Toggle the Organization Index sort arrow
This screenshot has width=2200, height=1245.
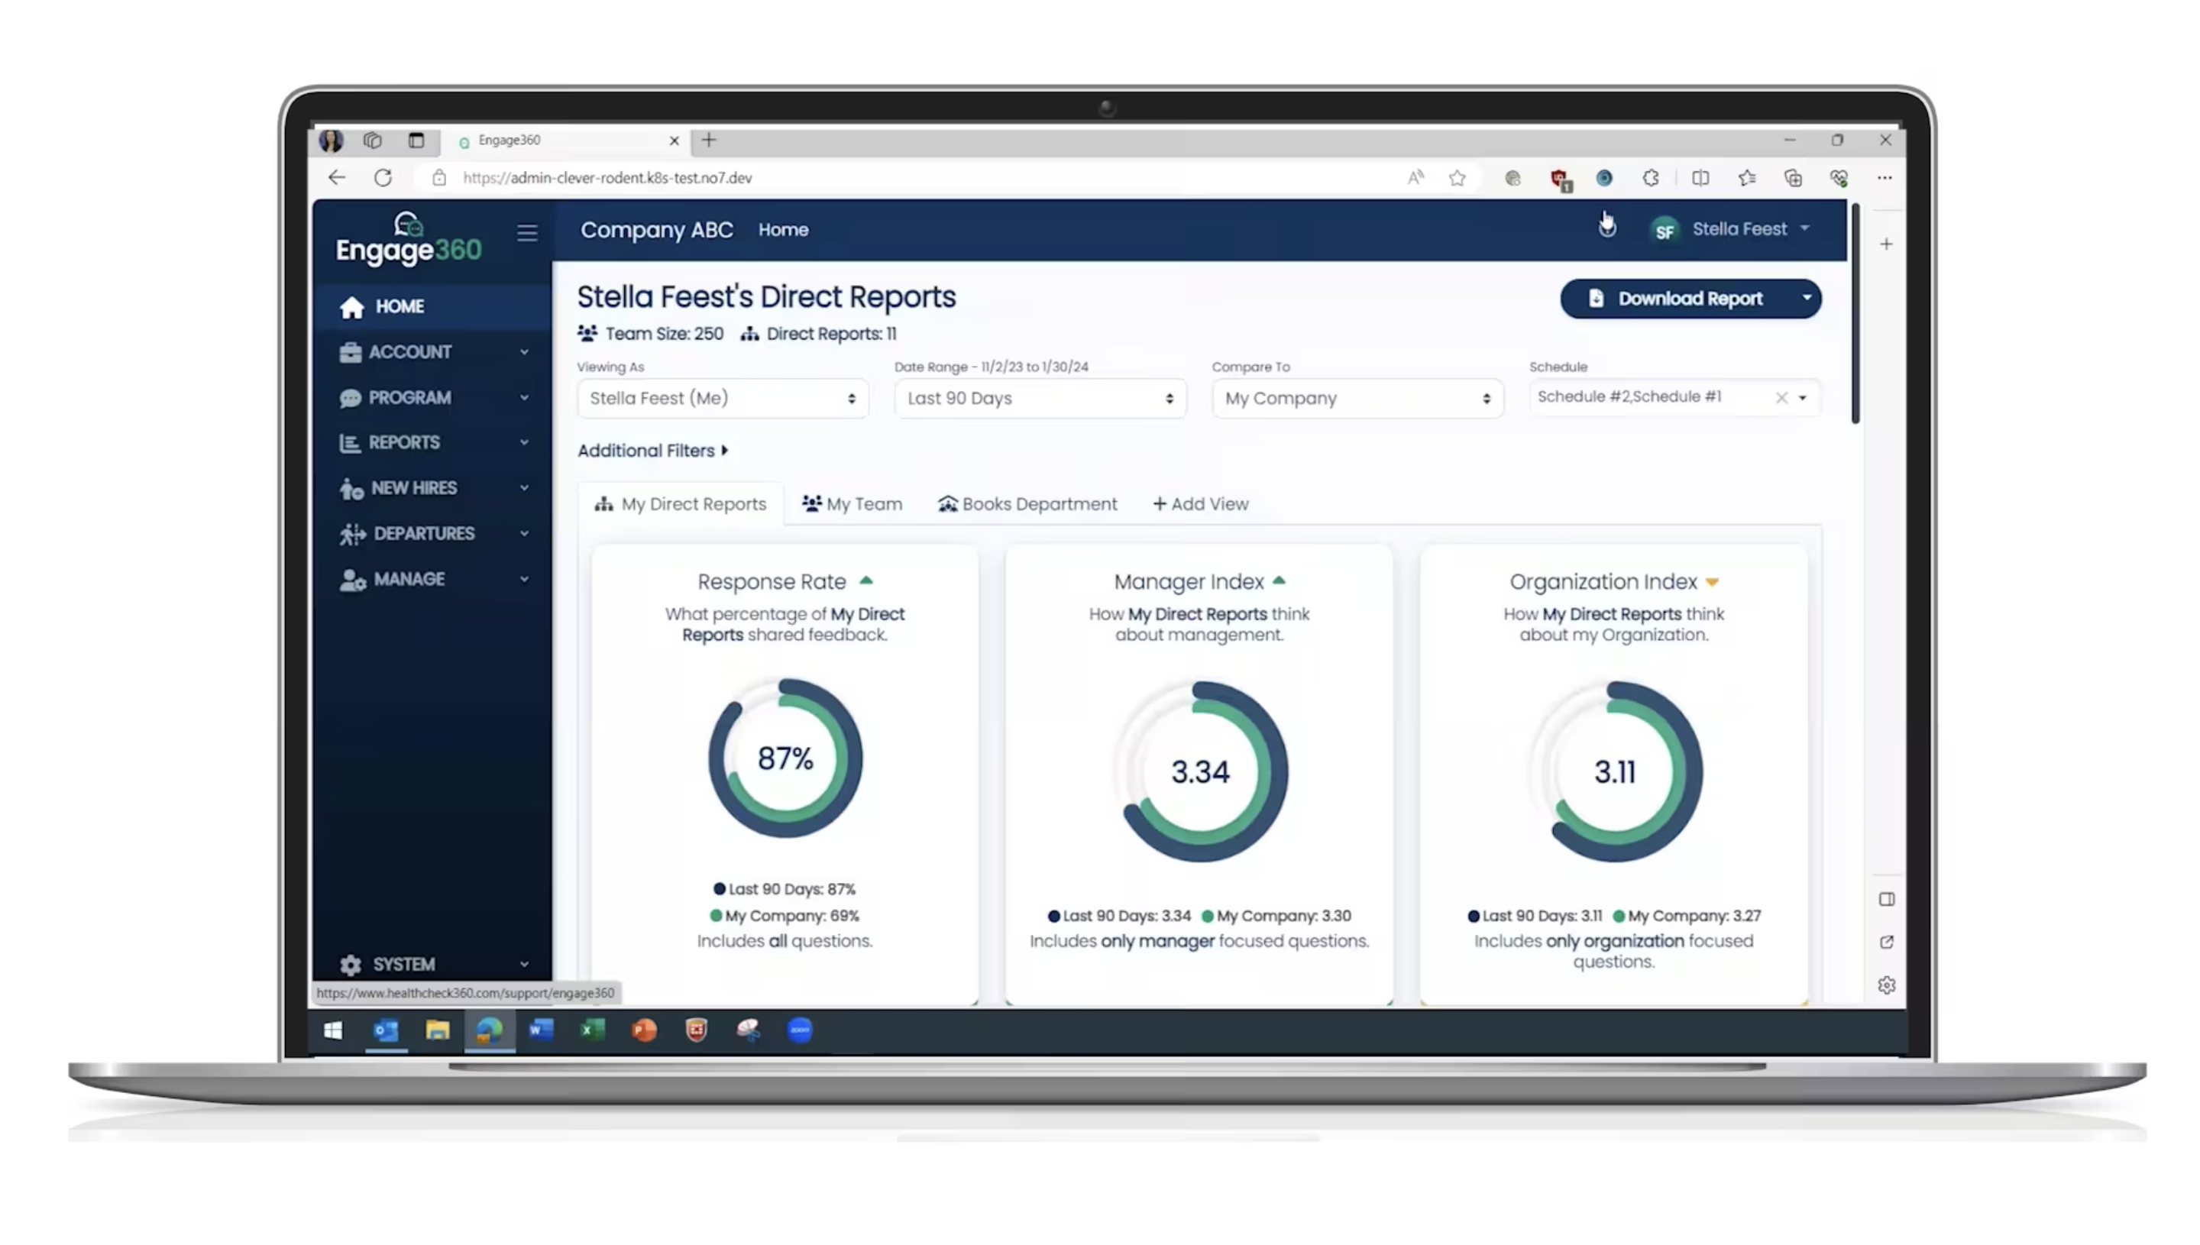[x=1712, y=580]
